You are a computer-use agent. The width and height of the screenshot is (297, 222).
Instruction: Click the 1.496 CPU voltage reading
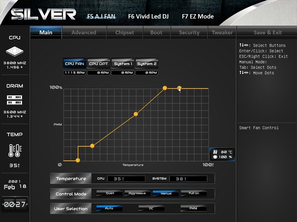[x=15, y=67]
